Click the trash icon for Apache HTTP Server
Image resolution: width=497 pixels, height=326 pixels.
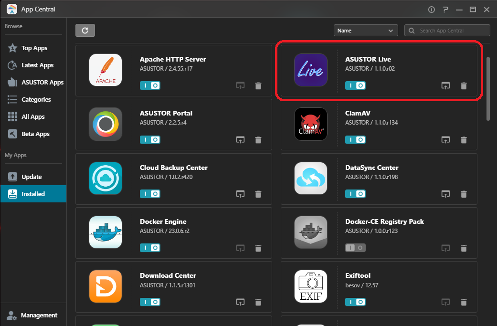tap(258, 85)
